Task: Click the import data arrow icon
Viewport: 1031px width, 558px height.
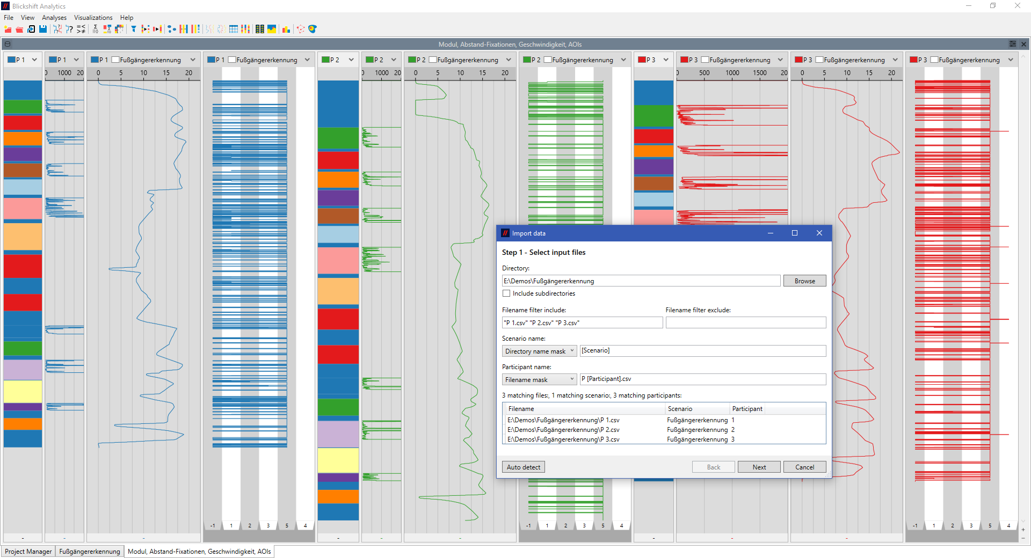Action: tap(31, 29)
